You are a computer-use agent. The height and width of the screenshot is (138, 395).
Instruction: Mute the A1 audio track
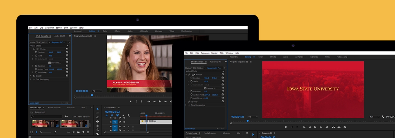(124, 127)
